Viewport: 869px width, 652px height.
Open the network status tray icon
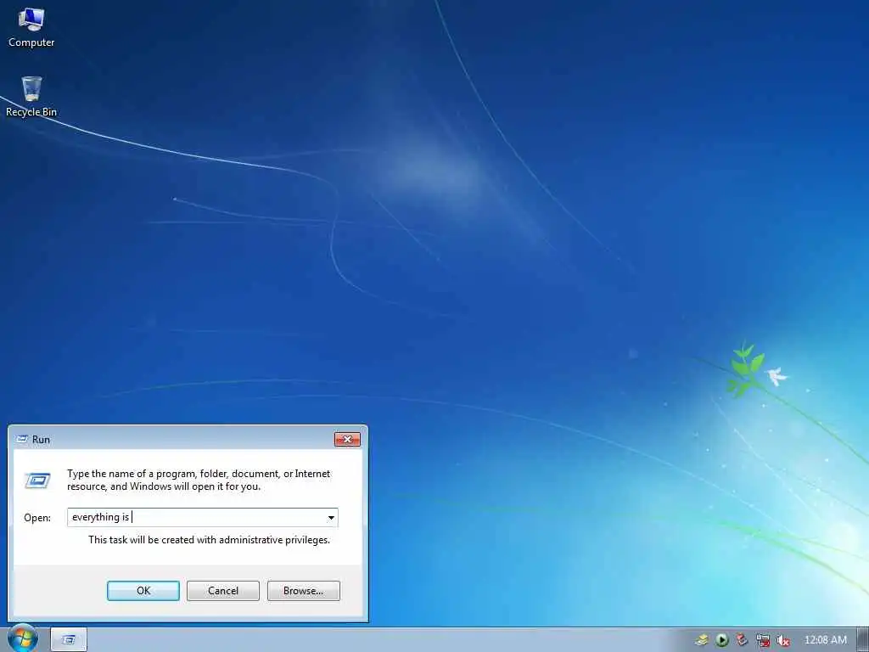(763, 640)
